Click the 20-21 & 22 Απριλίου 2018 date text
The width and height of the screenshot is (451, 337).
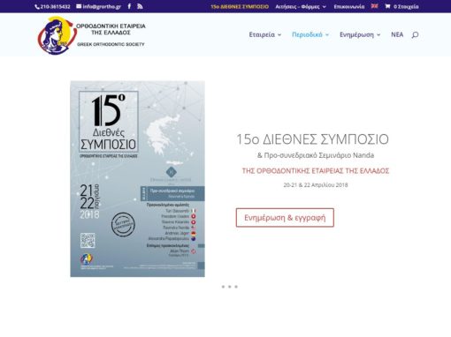[316, 185]
